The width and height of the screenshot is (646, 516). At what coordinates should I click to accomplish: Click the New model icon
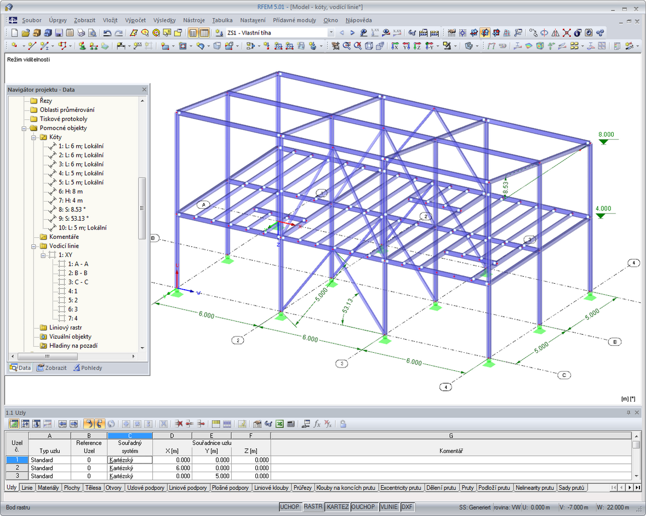coord(14,33)
